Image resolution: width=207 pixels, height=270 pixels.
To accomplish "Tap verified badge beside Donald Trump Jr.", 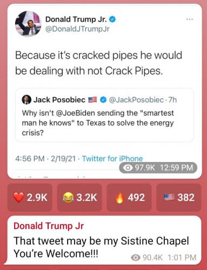I will [x=112, y=19].
